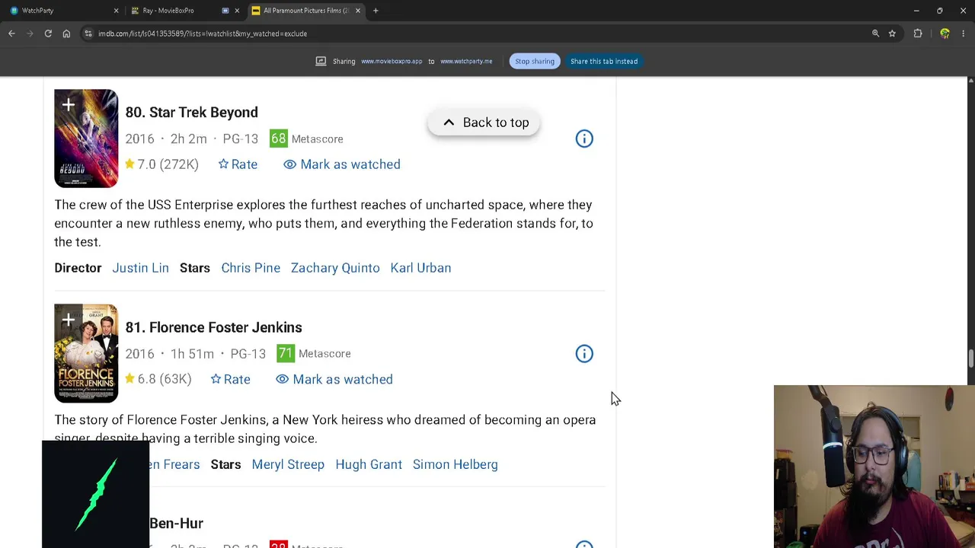Open Meryl Streep star link

click(x=288, y=464)
